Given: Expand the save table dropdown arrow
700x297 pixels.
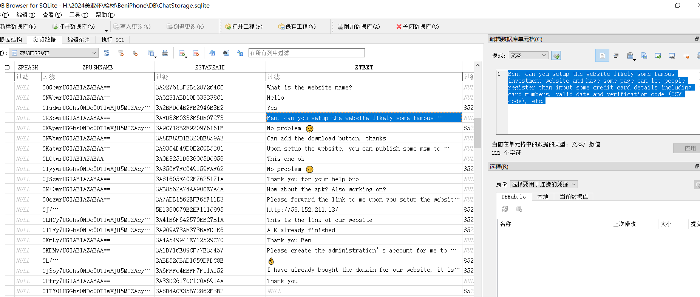Looking at the screenshot, I should tap(155, 57).
